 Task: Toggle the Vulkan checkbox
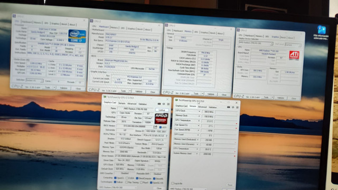pos(115,182)
